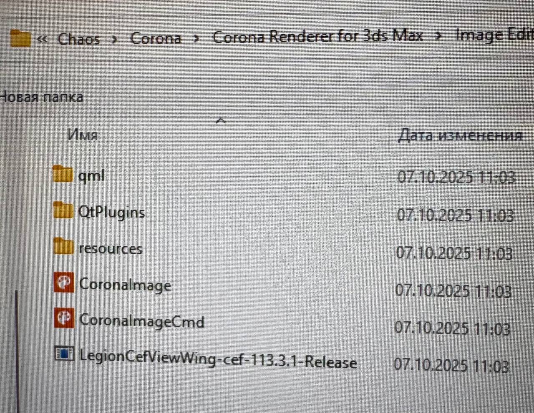Select the LegionCefViewWing executable icon
This screenshot has width=534, height=413.
click(65, 354)
